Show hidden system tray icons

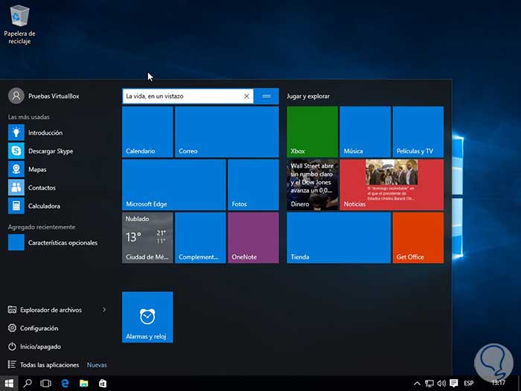coord(418,383)
